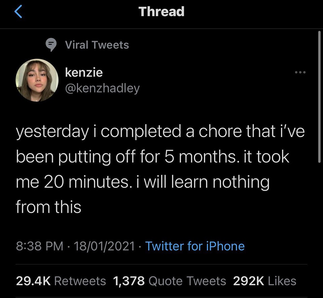Go back using the blue arrow

pos(19,11)
